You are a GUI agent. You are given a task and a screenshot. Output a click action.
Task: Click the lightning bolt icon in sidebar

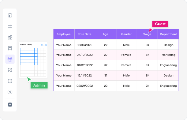[10, 92]
